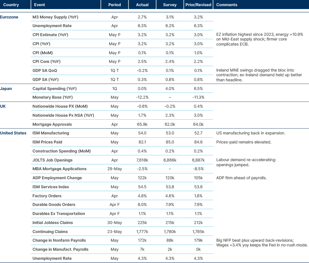Select the Durable Goods Orders event

(54, 204)
